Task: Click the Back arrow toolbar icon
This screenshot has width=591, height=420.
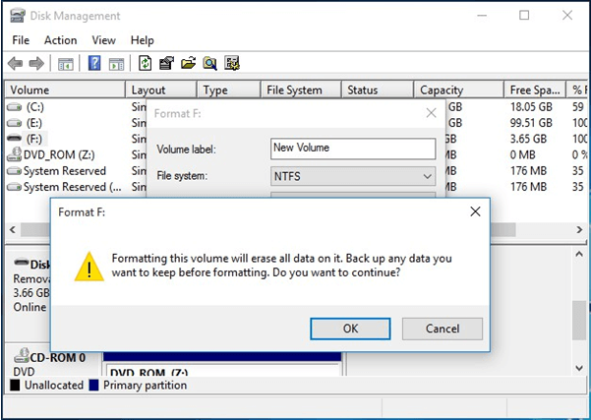Action: click(x=15, y=63)
